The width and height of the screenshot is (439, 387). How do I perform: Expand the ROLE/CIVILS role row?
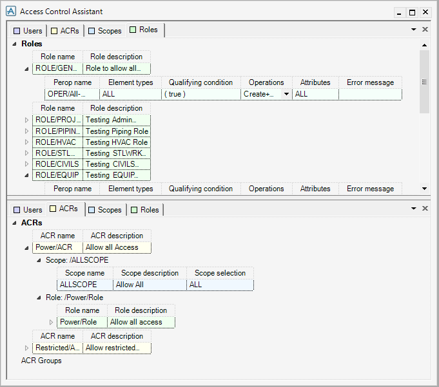pyautogui.click(x=26, y=164)
